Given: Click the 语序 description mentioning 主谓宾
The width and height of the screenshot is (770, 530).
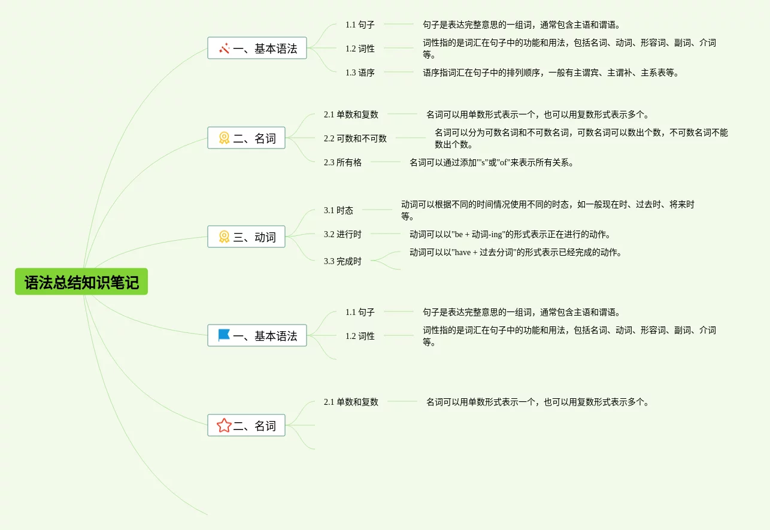Looking at the screenshot, I should click(x=551, y=72).
